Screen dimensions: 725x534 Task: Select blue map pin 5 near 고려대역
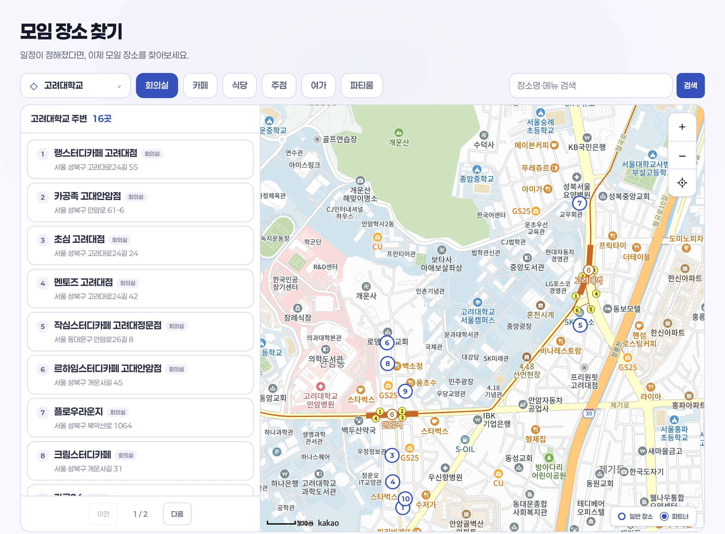[580, 325]
